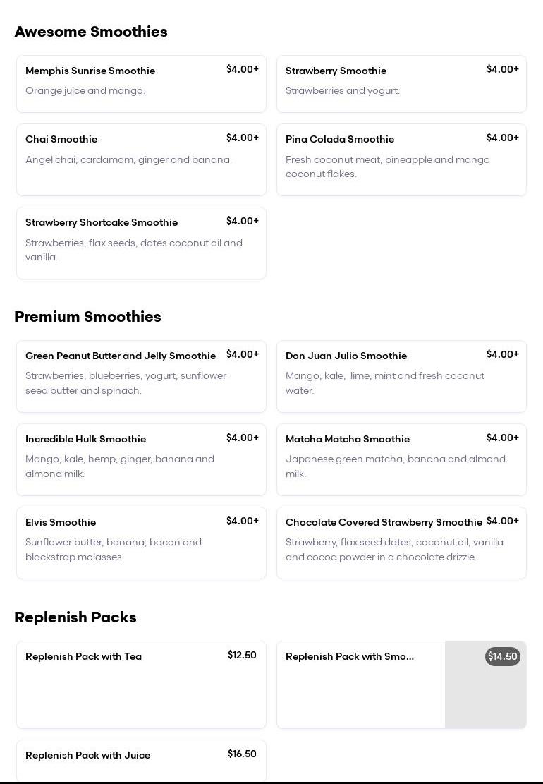Click the Replenish Pack with Smoothie image placeholder
This screenshot has width=543, height=784.
(x=485, y=695)
